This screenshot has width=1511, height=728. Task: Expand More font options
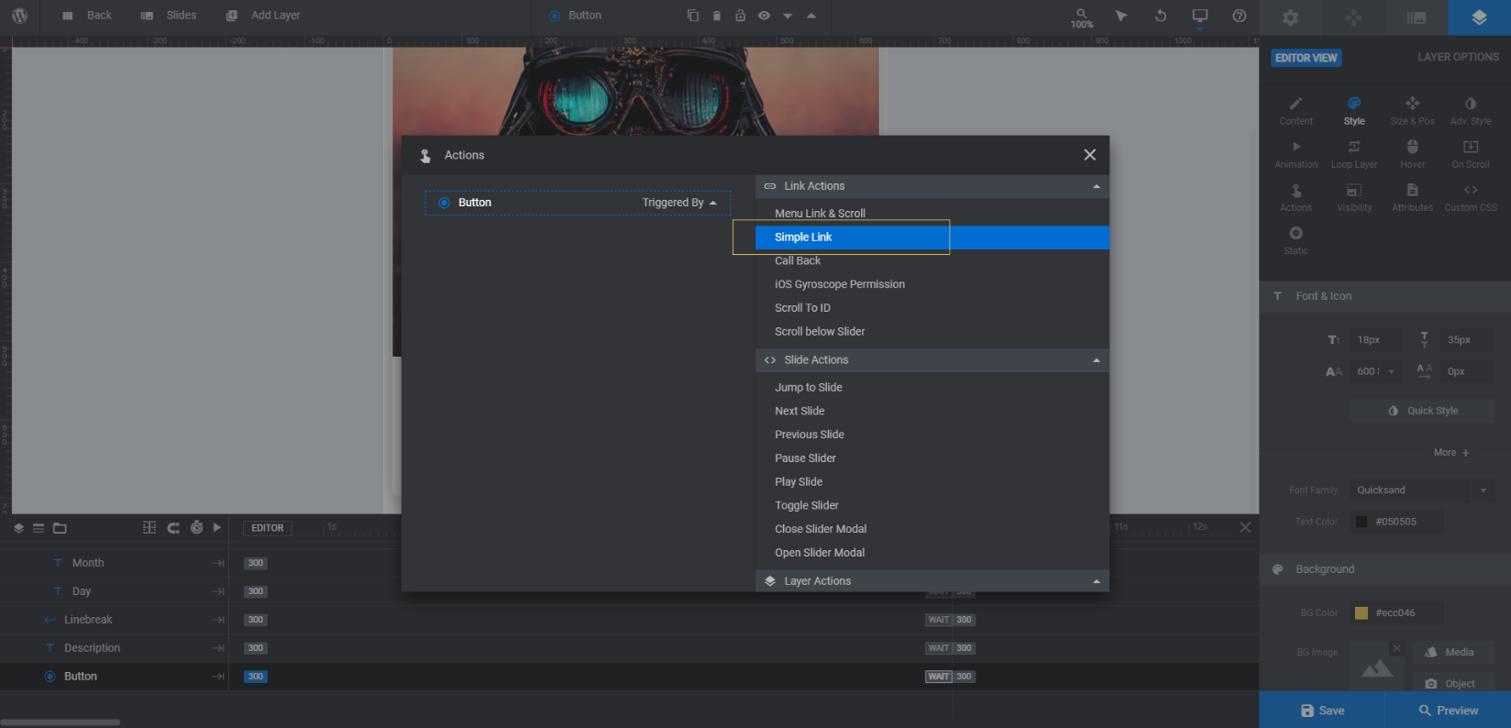(1451, 453)
